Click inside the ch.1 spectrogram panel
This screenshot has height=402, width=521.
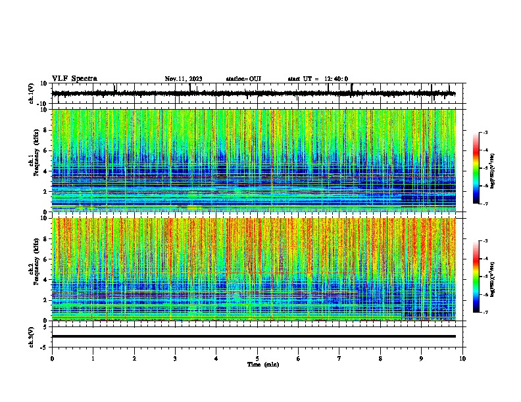click(x=253, y=160)
